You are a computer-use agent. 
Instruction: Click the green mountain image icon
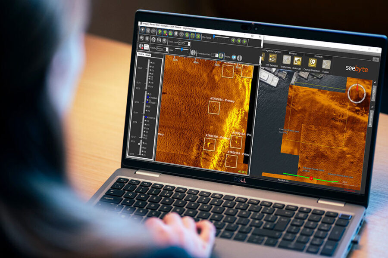click(x=170, y=34)
